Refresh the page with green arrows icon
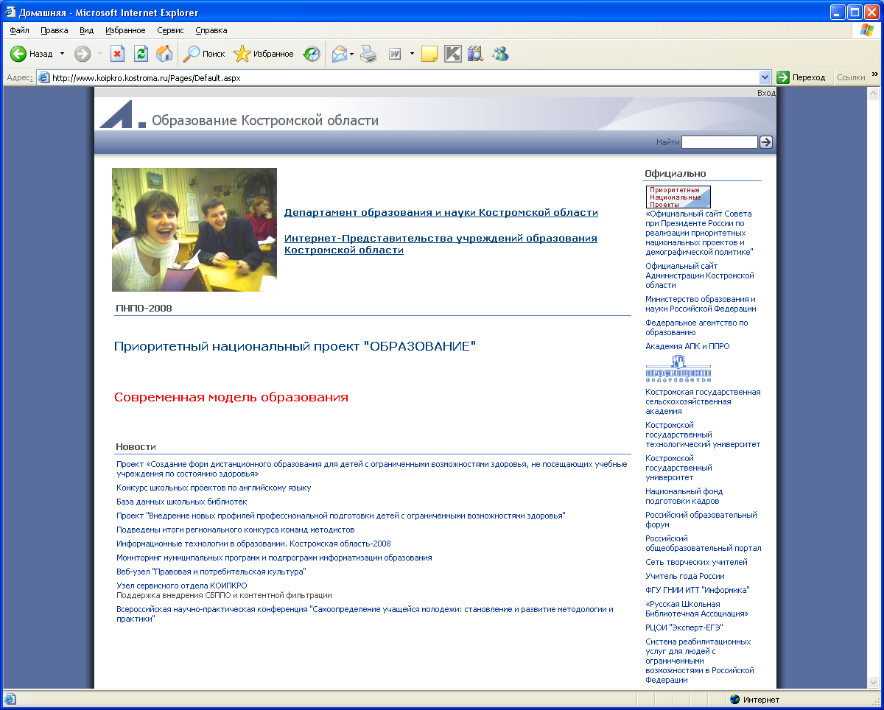Viewport: 884px width, 710px height. coord(141,54)
